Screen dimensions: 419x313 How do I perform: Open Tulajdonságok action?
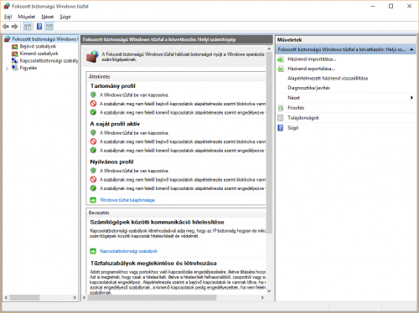[303, 118]
